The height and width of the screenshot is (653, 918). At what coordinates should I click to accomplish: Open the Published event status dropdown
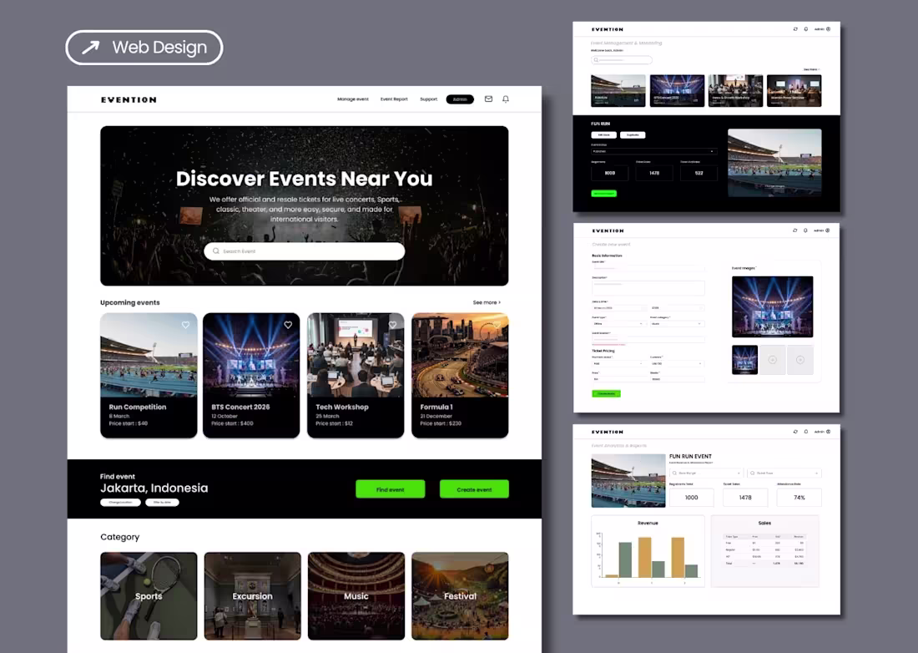pos(653,152)
